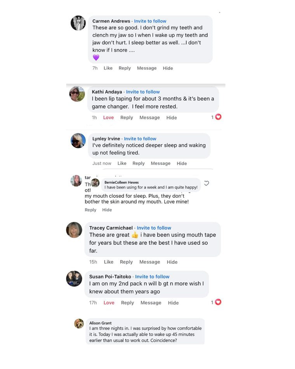Toggle Love on Susan Poi-Taitoko's comment
The width and height of the screenshot is (295, 369).
[109, 303]
